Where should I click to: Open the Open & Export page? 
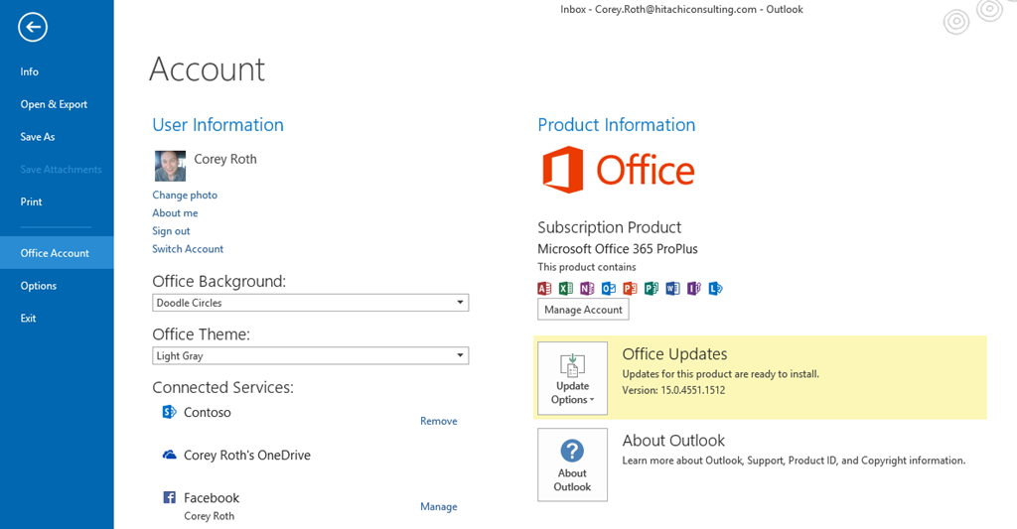[x=54, y=104]
